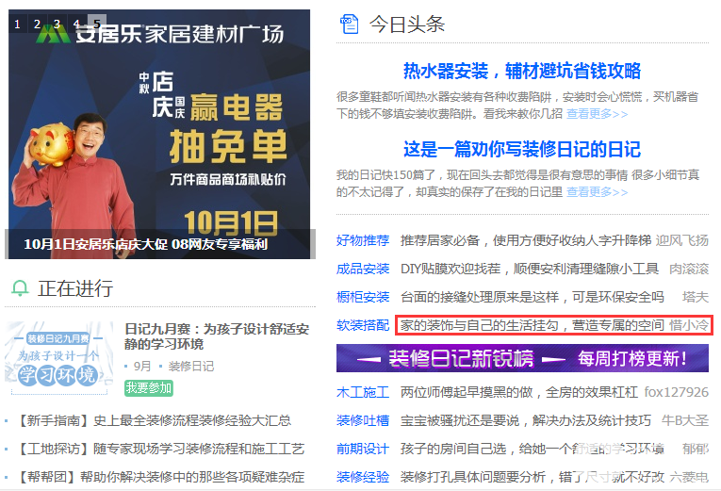
Task: Select carousel slide indicator 2
Action: (38, 24)
